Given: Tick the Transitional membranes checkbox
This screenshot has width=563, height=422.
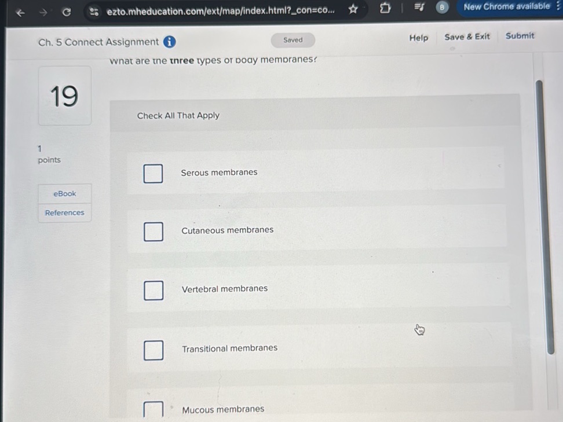Looking at the screenshot, I should (153, 350).
